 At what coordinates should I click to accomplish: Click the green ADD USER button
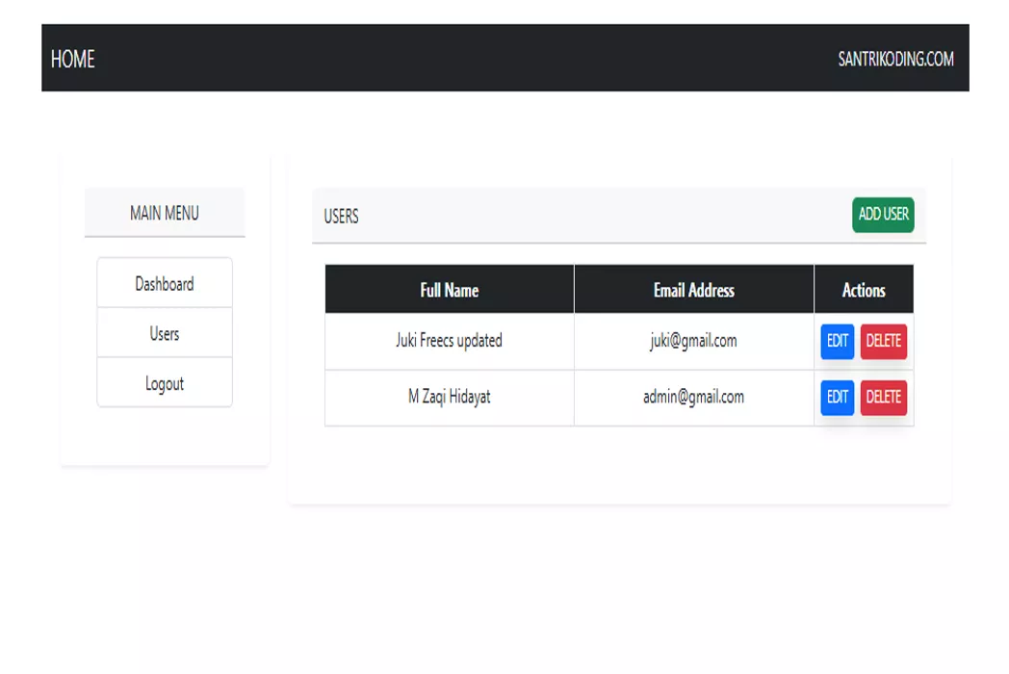point(883,215)
